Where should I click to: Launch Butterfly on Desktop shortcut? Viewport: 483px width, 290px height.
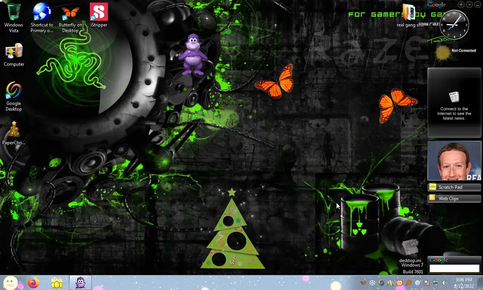click(x=70, y=18)
